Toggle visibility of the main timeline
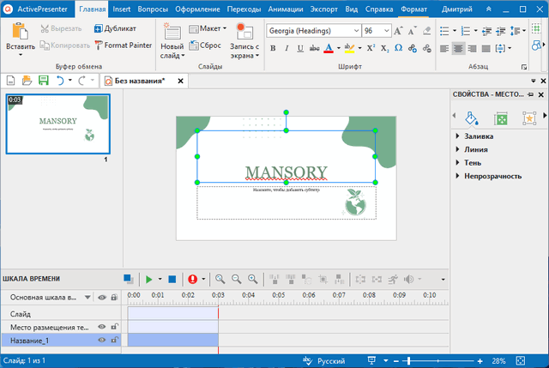 [x=101, y=297]
